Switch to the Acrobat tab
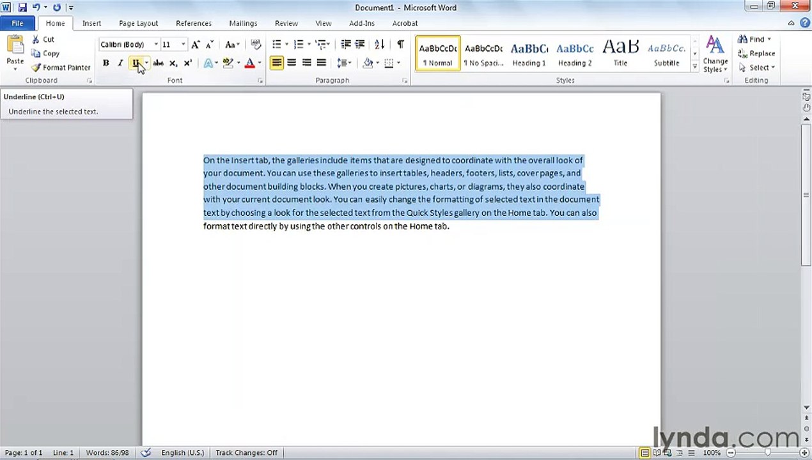812x460 pixels. click(405, 24)
